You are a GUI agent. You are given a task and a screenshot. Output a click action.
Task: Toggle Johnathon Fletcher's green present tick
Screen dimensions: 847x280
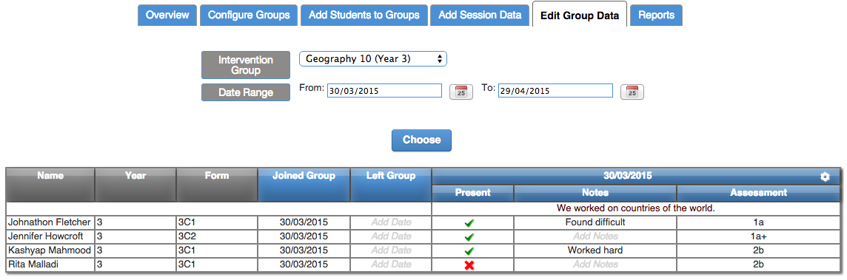click(469, 222)
